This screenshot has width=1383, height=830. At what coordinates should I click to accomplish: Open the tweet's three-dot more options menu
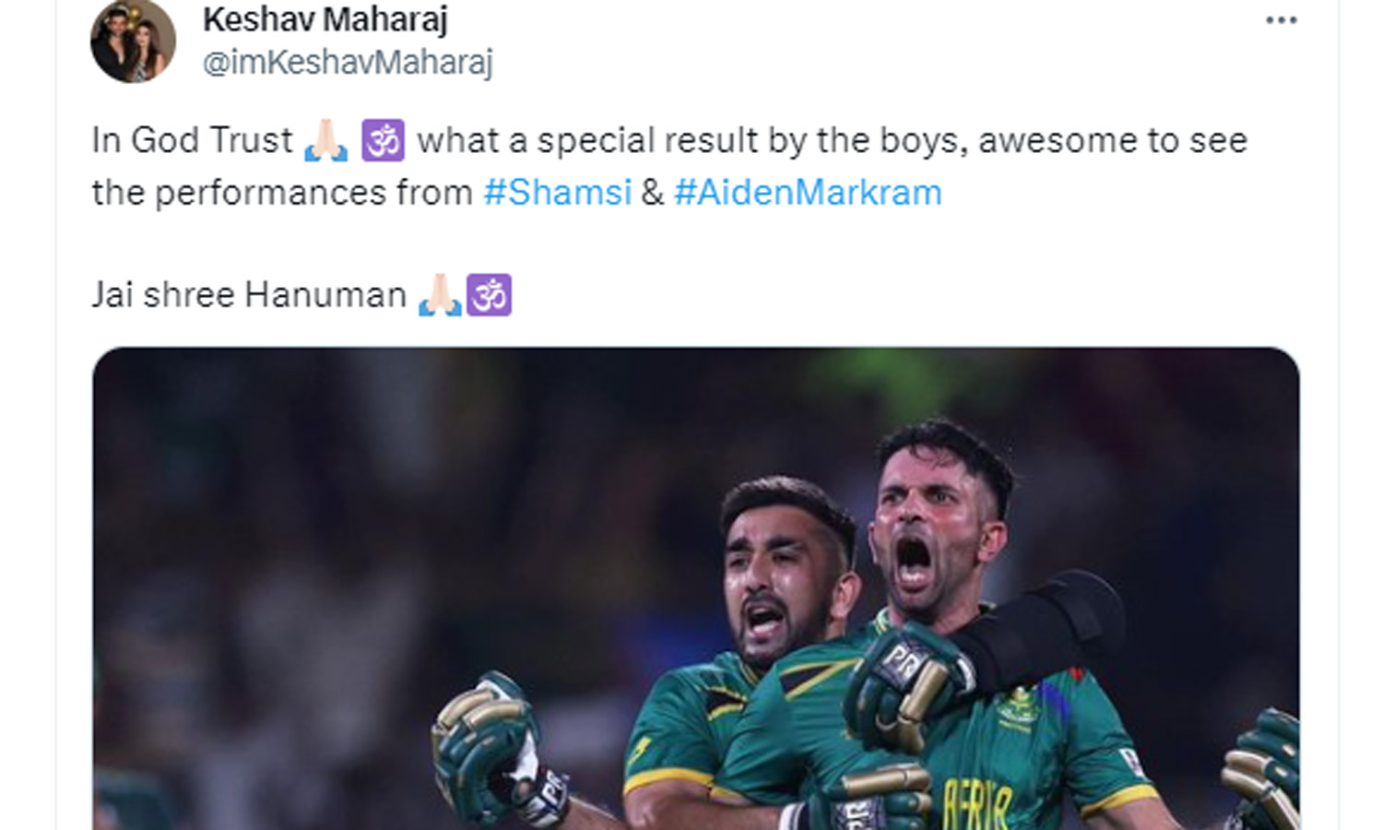point(1281,20)
